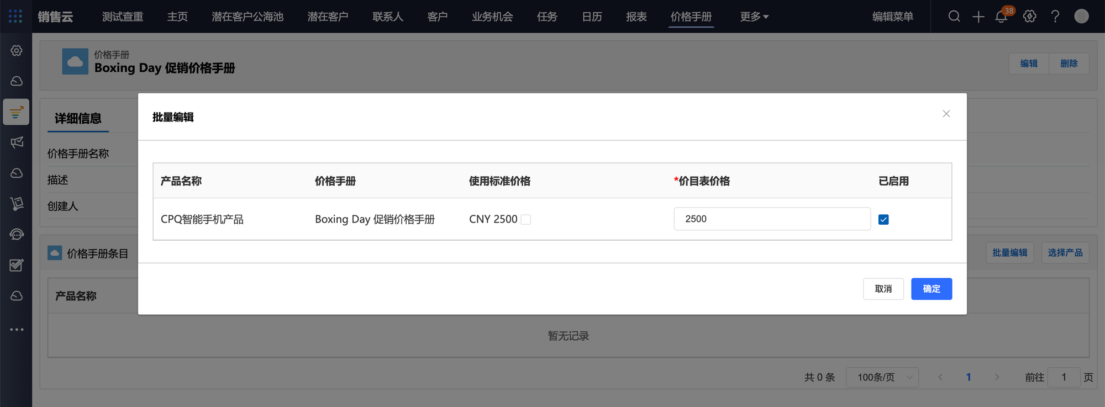Click the 确定 button
This screenshot has width=1105, height=407.
pyautogui.click(x=931, y=289)
